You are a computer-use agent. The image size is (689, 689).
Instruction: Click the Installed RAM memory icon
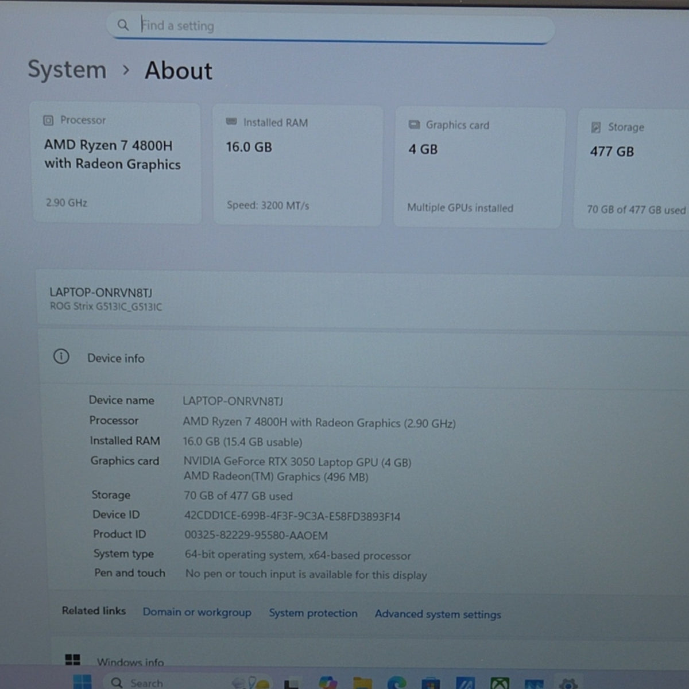[231, 122]
